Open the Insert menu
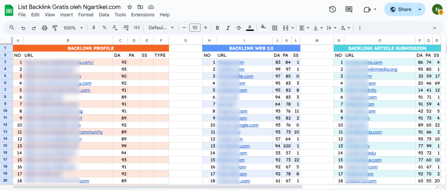Viewport: 447px width, 190px height. [66, 15]
